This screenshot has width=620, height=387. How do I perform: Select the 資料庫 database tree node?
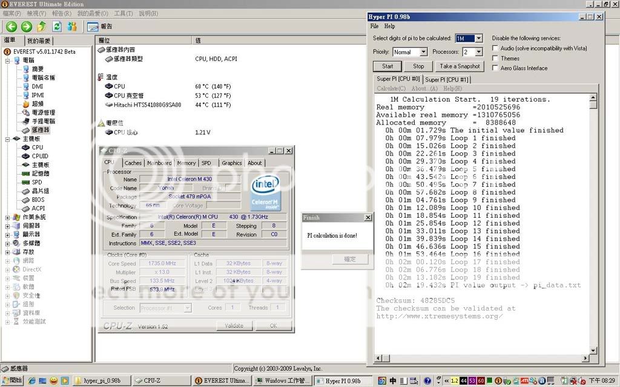click(31, 313)
